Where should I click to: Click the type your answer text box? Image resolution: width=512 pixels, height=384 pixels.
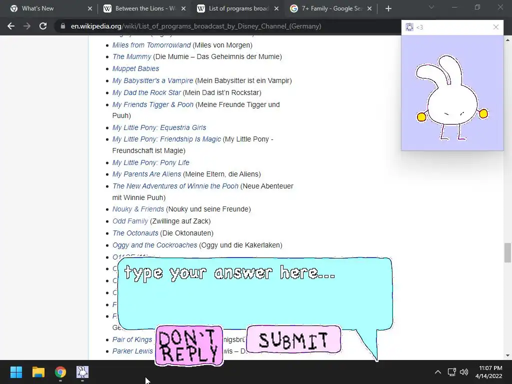pyautogui.click(x=254, y=293)
